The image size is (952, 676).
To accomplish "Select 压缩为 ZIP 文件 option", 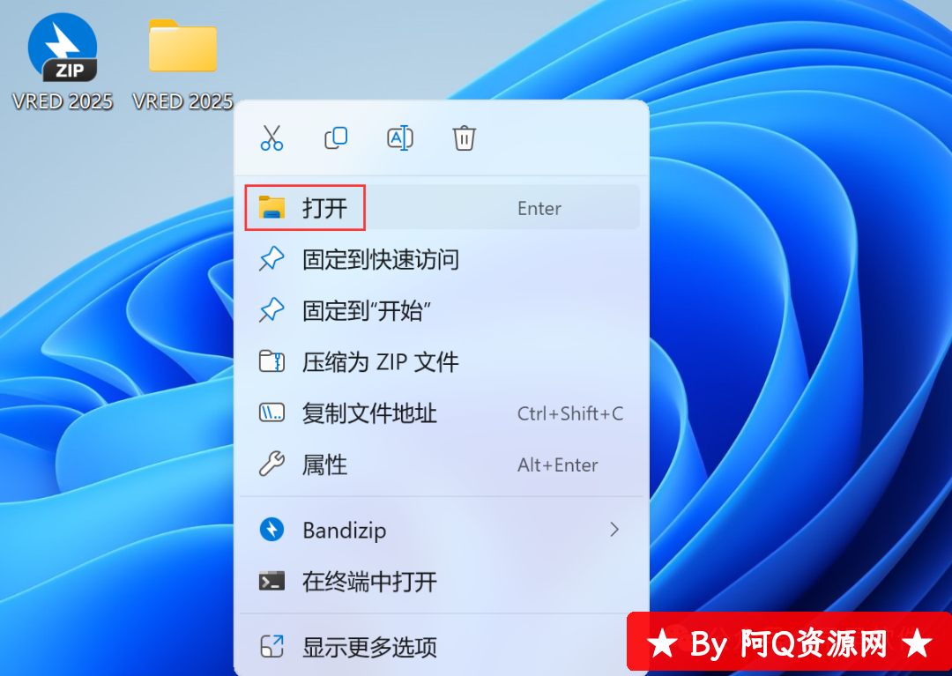I will (x=442, y=361).
